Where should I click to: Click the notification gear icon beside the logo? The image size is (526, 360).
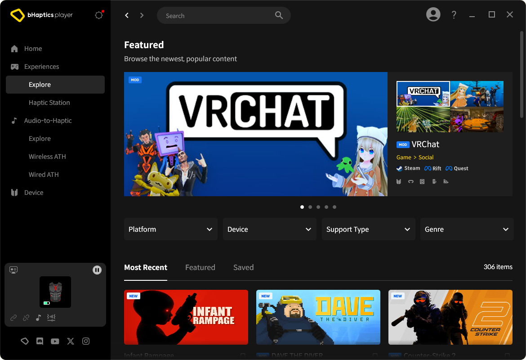[x=99, y=15]
